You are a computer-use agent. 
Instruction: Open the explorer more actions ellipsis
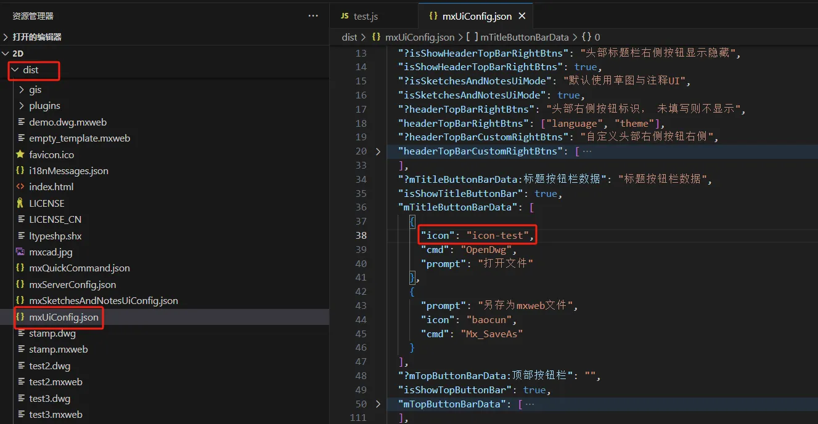coord(313,16)
